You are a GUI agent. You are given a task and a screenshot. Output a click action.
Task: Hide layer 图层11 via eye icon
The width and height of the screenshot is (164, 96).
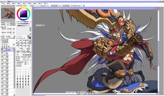pos(2,56)
